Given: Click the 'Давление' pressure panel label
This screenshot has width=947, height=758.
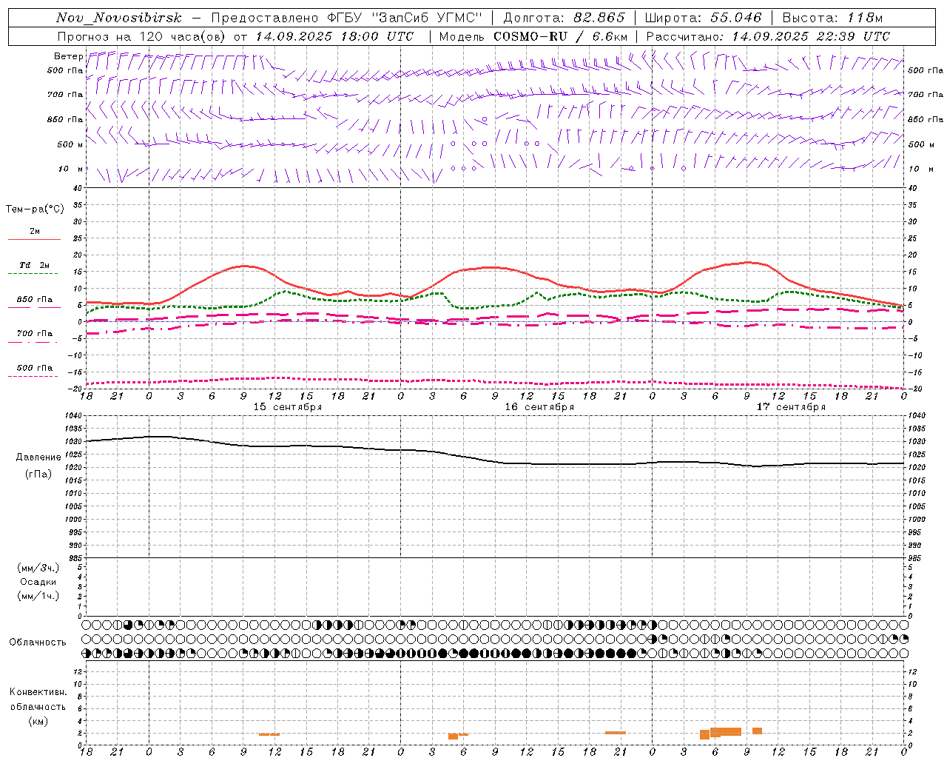Looking at the screenshot, I should coord(38,457).
